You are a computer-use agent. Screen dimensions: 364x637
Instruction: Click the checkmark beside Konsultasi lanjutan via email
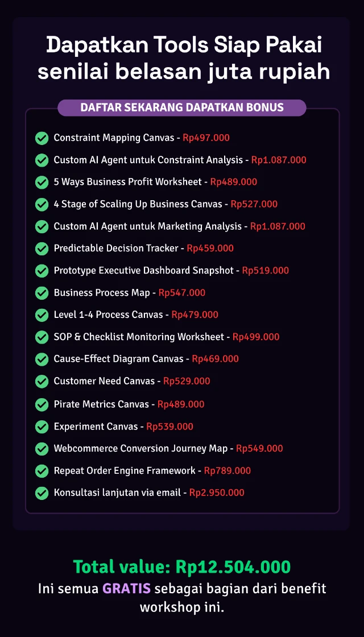click(42, 493)
